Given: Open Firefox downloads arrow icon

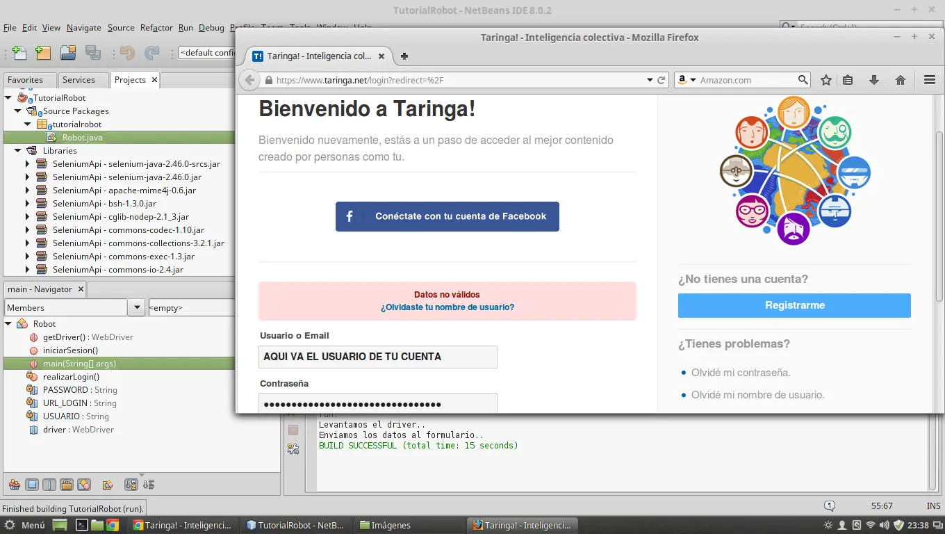Looking at the screenshot, I should click(874, 80).
